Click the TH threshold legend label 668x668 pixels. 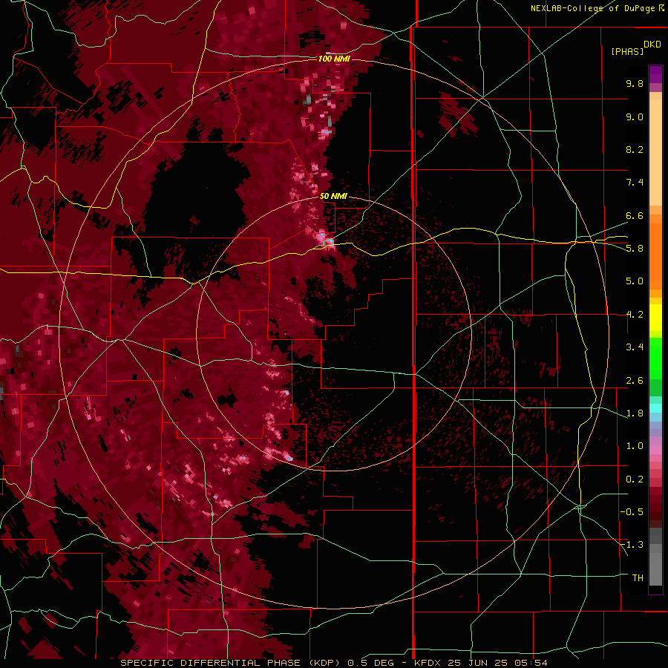[x=638, y=577]
